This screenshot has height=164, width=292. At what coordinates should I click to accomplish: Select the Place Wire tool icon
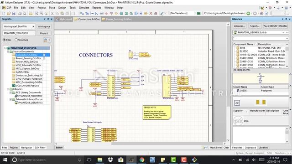tap(82, 13)
